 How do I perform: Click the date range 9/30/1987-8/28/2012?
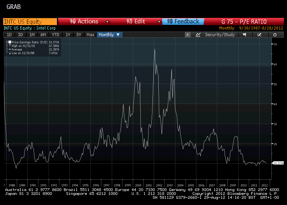tap(261, 28)
